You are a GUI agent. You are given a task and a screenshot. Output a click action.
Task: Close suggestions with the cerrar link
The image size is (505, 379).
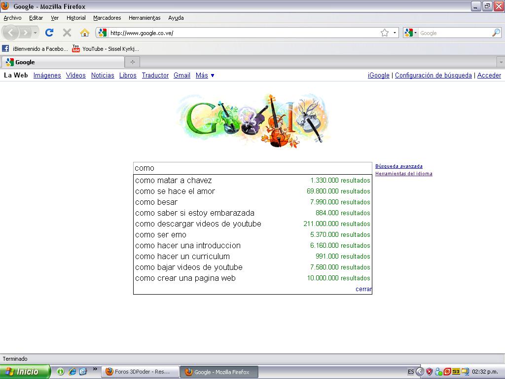363,289
